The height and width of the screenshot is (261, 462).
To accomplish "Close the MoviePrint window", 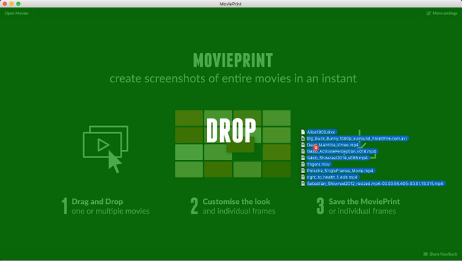I will click(5, 4).
